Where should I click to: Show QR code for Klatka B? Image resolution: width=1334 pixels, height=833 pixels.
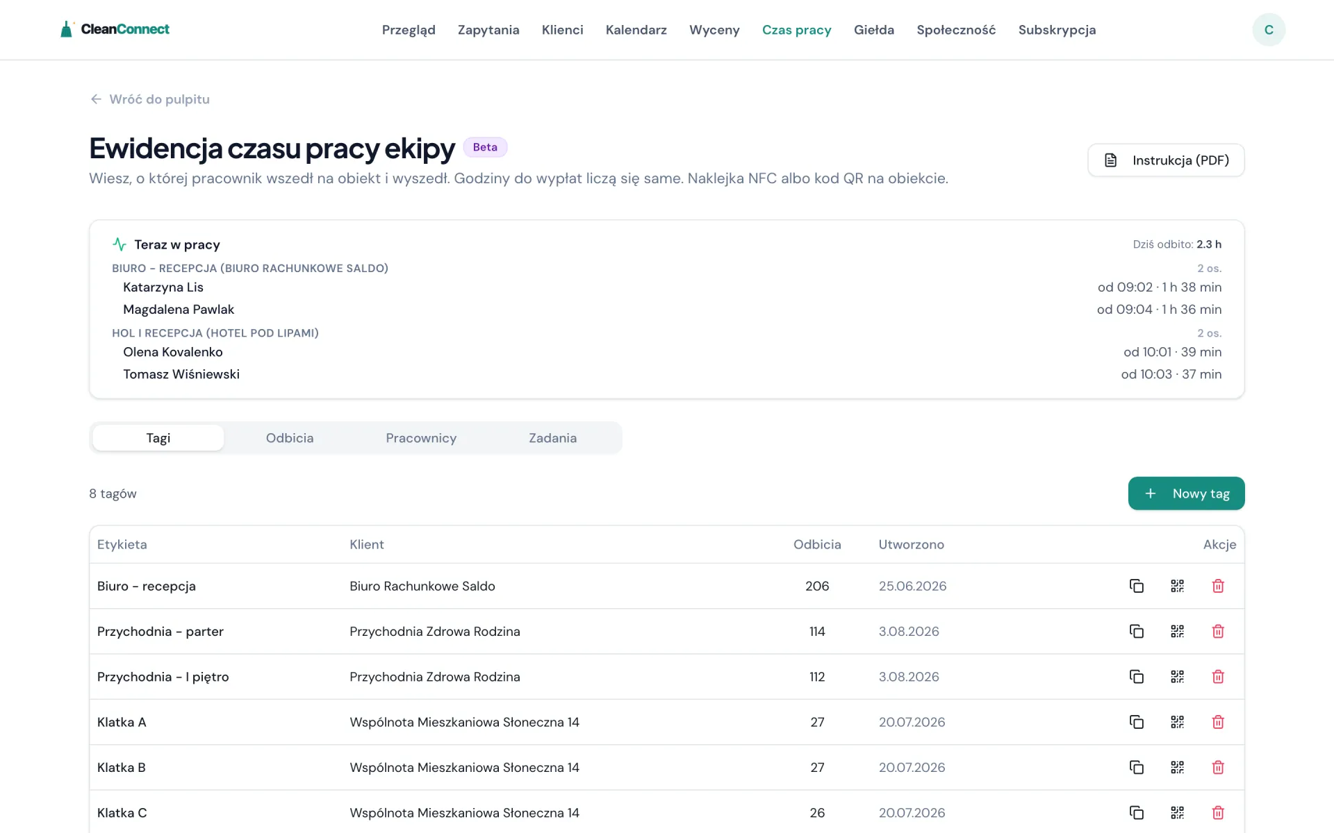(1177, 767)
